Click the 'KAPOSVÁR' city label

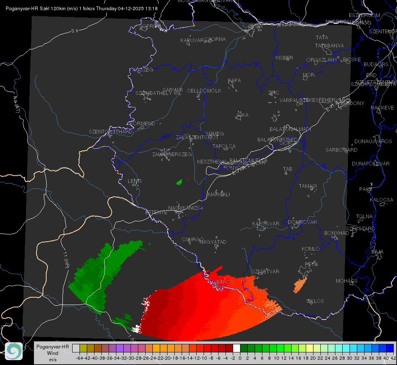tap(266, 223)
